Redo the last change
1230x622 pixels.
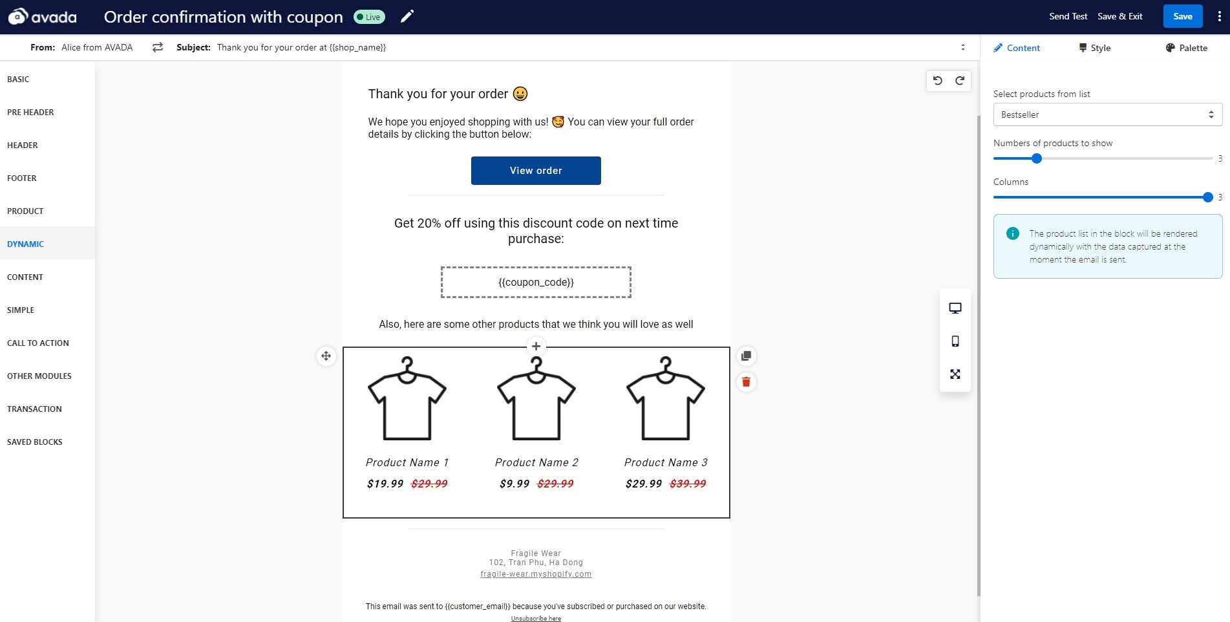[960, 81]
